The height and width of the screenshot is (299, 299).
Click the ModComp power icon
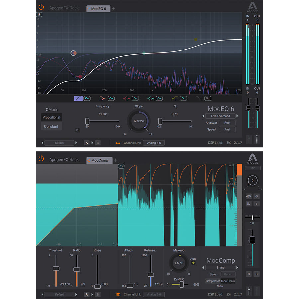pyautogui.click(x=41, y=159)
